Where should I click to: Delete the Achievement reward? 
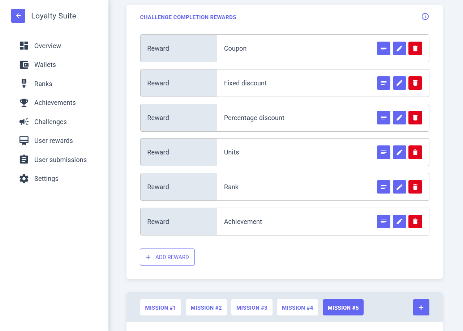click(x=415, y=221)
